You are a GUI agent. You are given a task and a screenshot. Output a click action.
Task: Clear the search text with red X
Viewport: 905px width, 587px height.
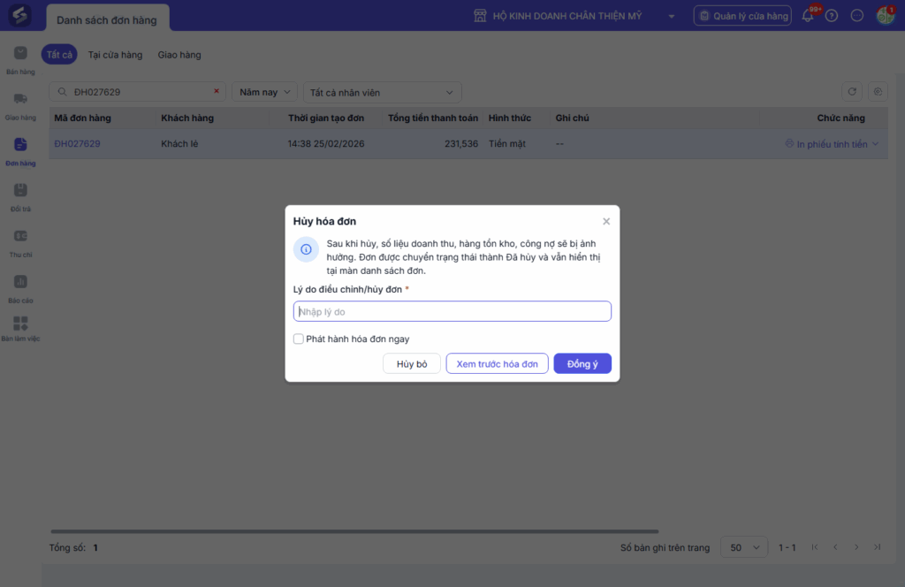tap(217, 91)
